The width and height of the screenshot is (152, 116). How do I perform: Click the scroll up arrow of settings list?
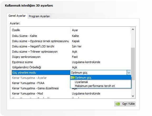pos(133,30)
